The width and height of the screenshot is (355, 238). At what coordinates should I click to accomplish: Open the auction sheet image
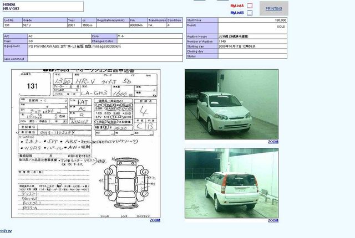pyautogui.click(x=86, y=143)
